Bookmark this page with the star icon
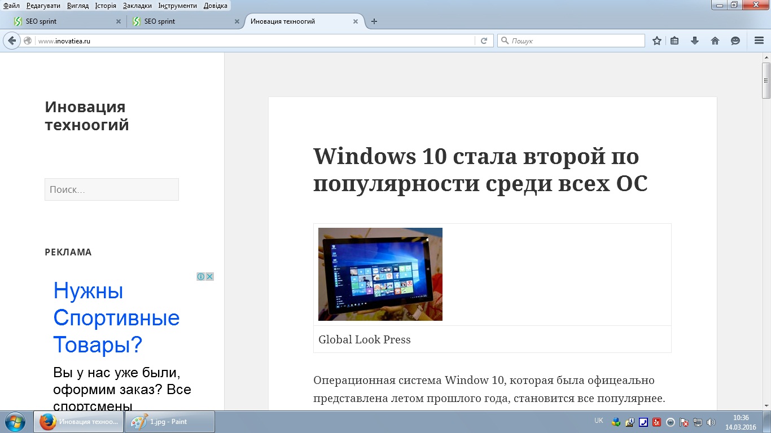771x433 pixels. (657, 41)
